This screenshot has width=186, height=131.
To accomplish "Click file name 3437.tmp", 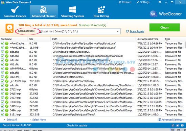I will point(15,98).
